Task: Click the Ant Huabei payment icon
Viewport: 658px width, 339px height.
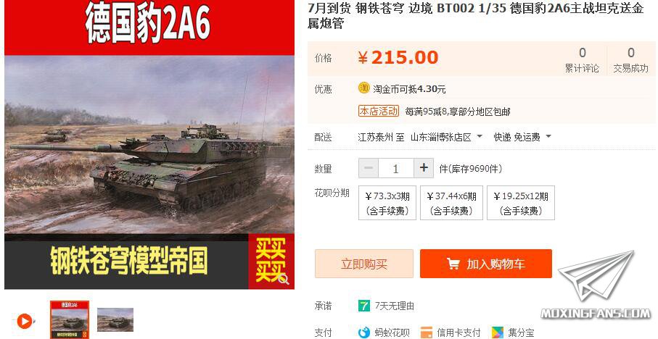Action: point(364,332)
